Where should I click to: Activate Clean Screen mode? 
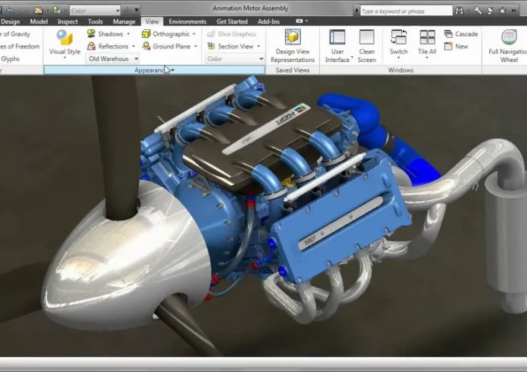(366, 46)
